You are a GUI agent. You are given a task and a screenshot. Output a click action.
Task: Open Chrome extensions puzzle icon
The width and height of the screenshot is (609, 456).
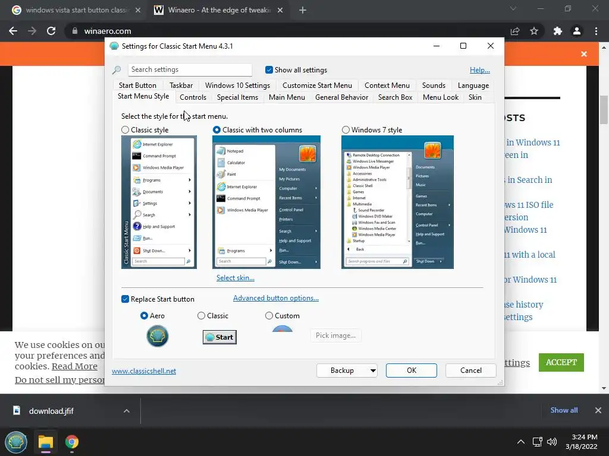[x=558, y=31]
